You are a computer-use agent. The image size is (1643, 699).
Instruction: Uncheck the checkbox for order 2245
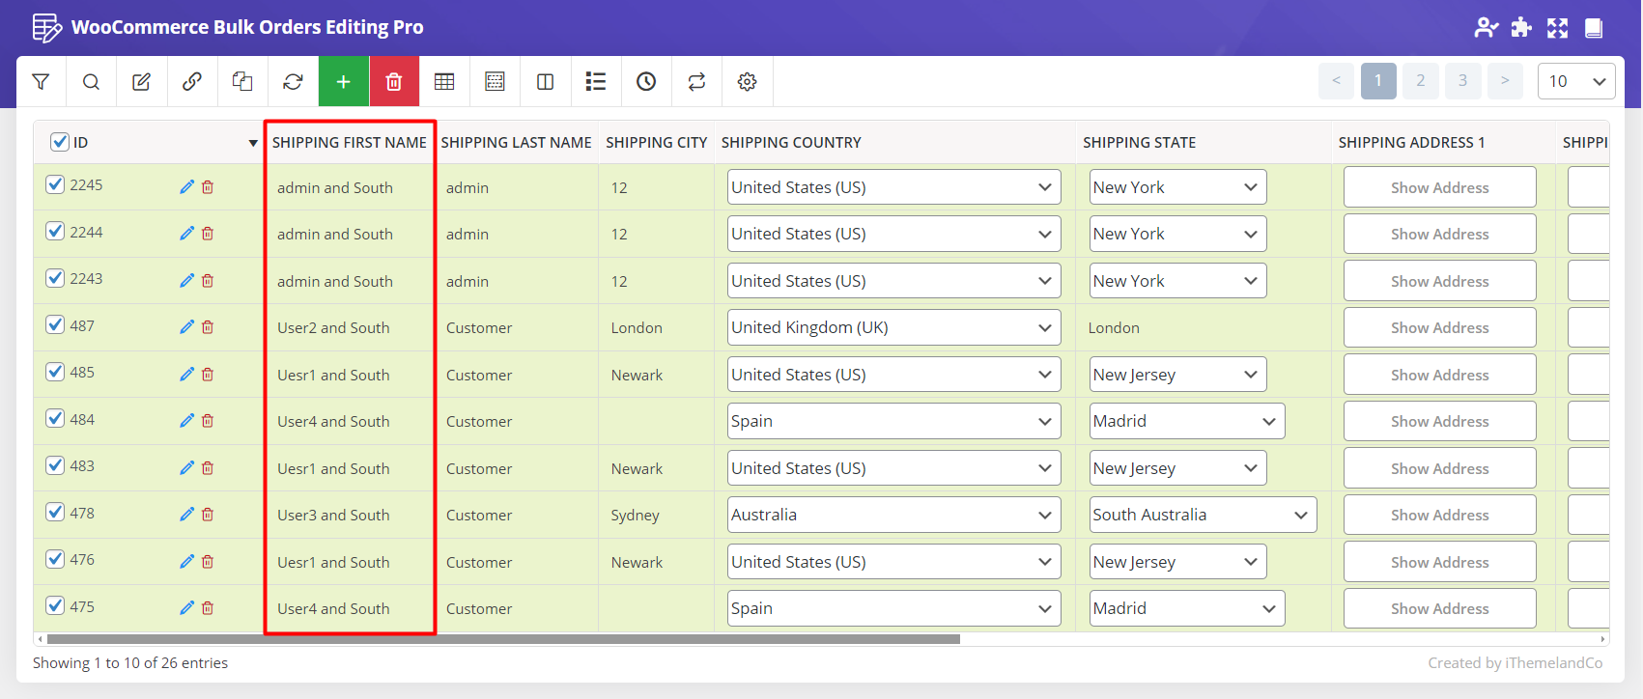(55, 184)
